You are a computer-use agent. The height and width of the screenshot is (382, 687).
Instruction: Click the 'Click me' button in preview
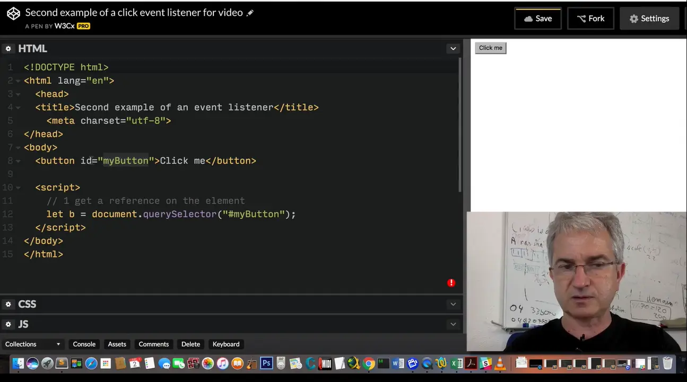point(491,48)
